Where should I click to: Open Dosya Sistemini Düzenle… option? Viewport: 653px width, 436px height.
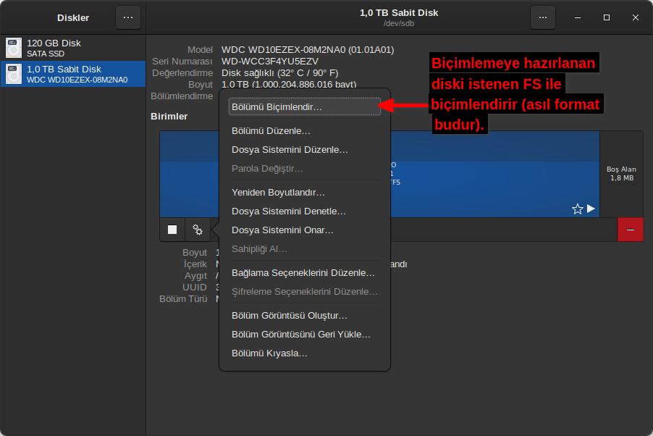click(x=290, y=150)
